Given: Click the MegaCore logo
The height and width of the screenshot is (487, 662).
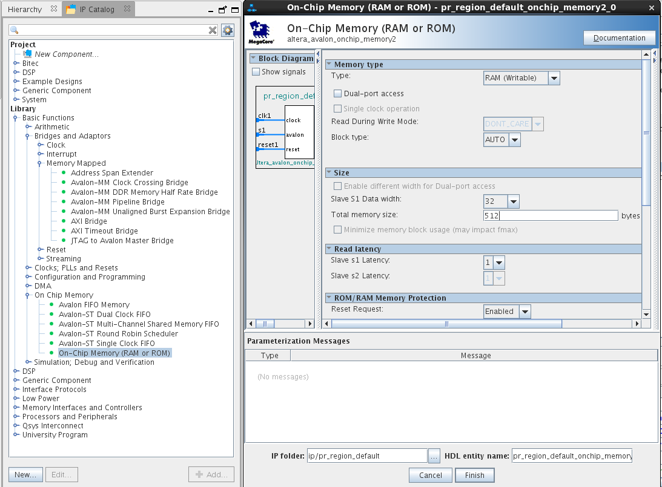Looking at the screenshot, I should pyautogui.click(x=260, y=33).
